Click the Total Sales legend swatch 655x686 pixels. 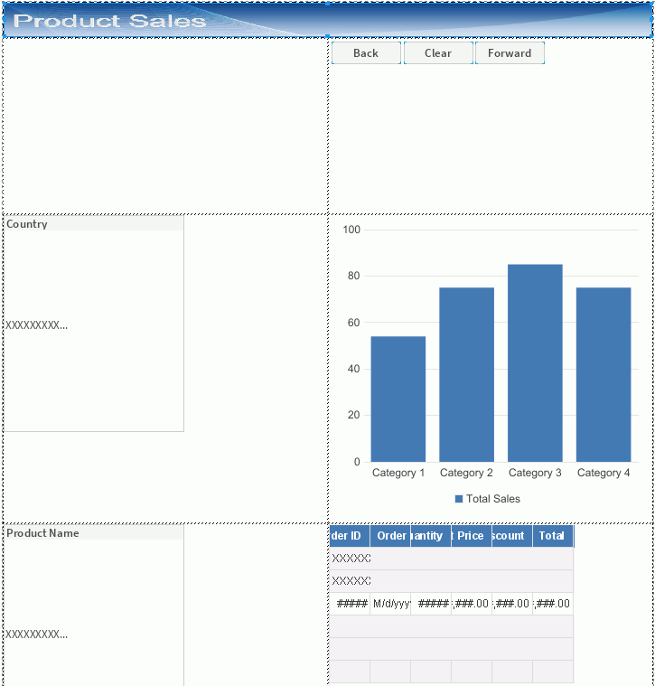[459, 499]
